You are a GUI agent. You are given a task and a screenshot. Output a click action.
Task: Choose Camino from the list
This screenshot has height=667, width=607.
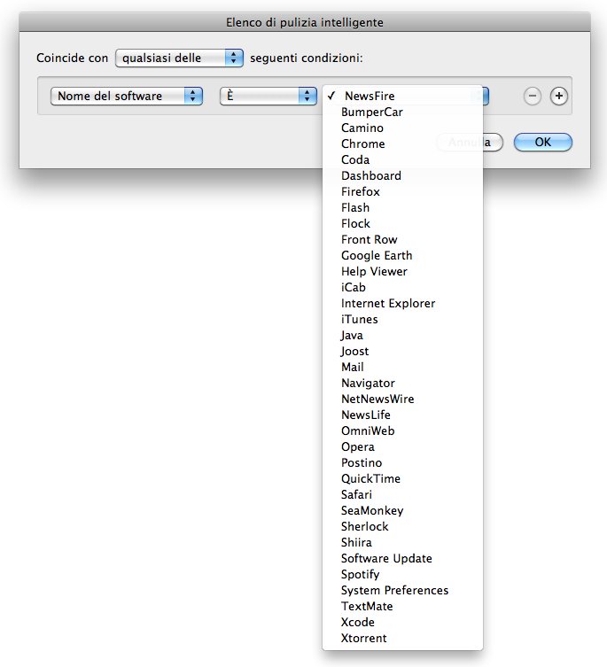(402, 128)
